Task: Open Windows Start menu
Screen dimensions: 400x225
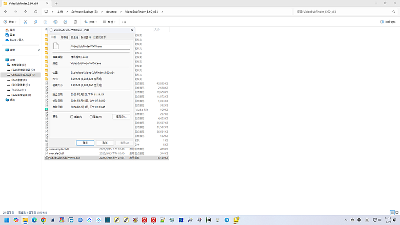Action: [7, 220]
